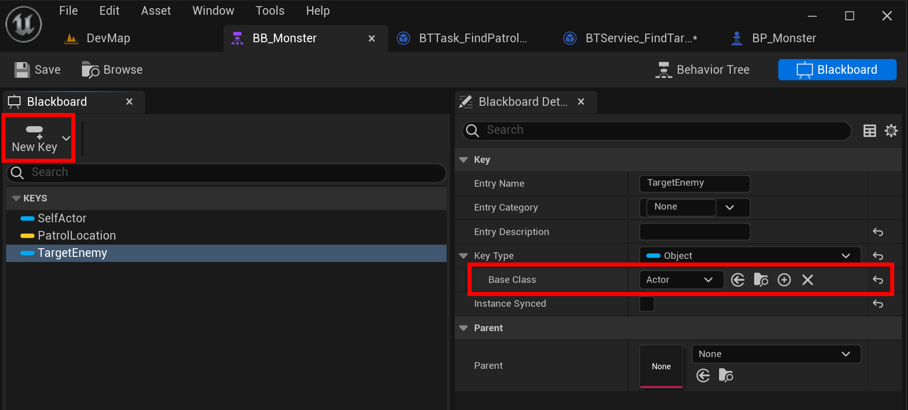Viewport: 908px width, 410px height.
Task: Minimize the editor window
Action: (812, 16)
